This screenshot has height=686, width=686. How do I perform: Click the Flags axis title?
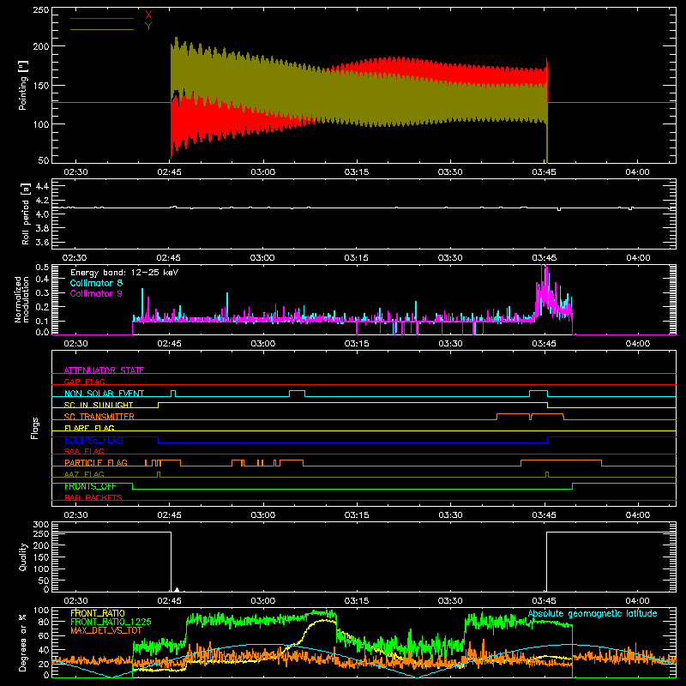35,428
